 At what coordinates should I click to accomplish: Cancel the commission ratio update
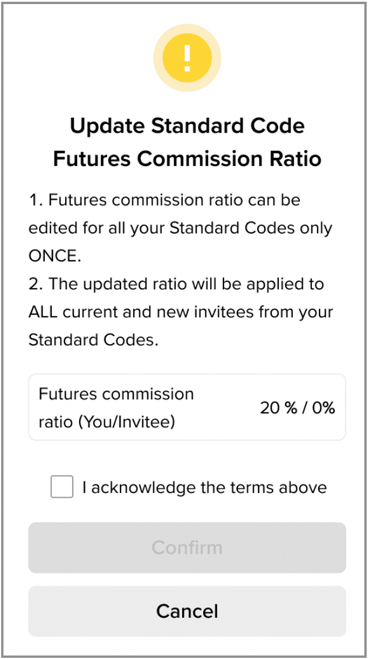point(187,611)
